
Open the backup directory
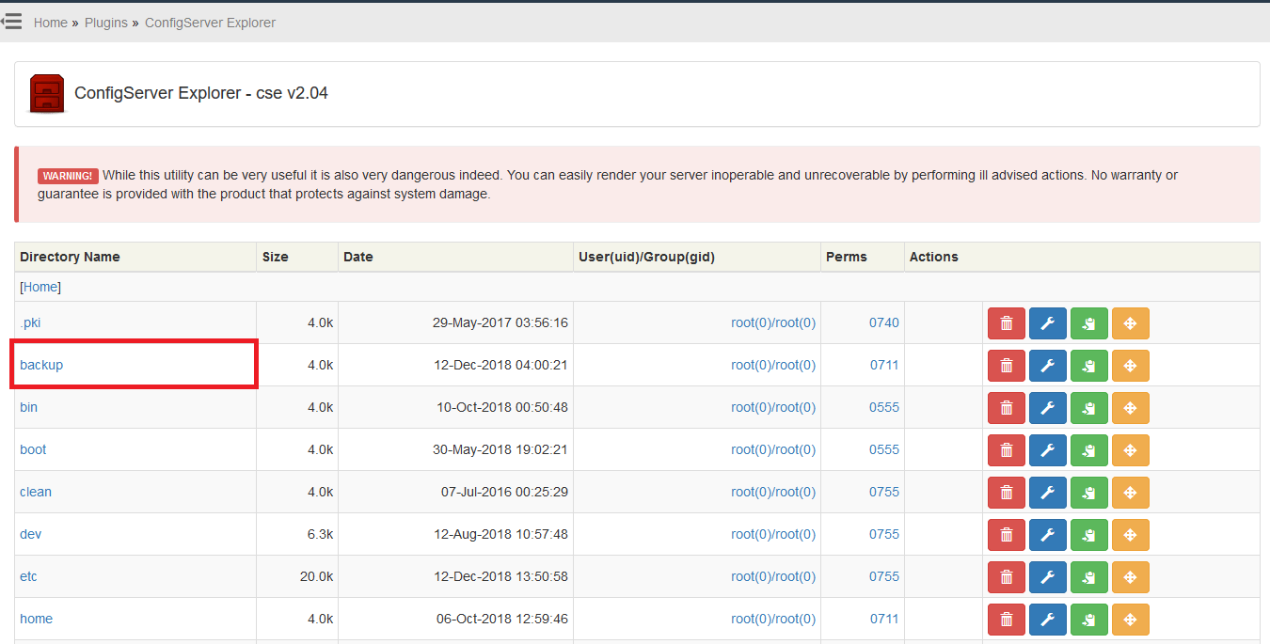coord(41,365)
